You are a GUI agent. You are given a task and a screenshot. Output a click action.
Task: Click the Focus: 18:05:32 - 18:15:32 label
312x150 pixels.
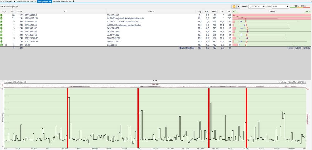(299, 48)
